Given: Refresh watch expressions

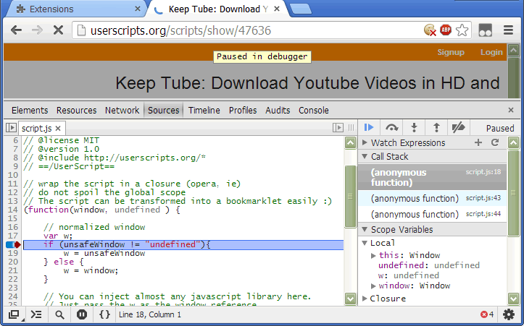Looking at the screenshot, I should [495, 142].
